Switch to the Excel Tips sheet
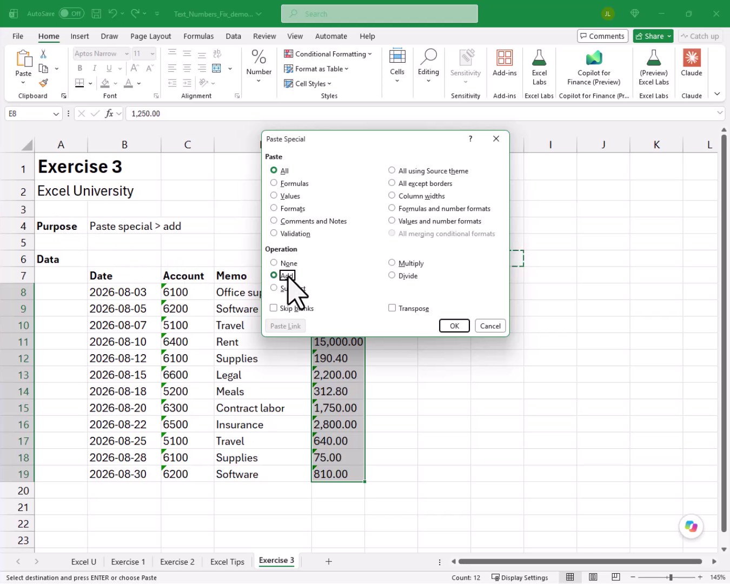 pyautogui.click(x=227, y=562)
